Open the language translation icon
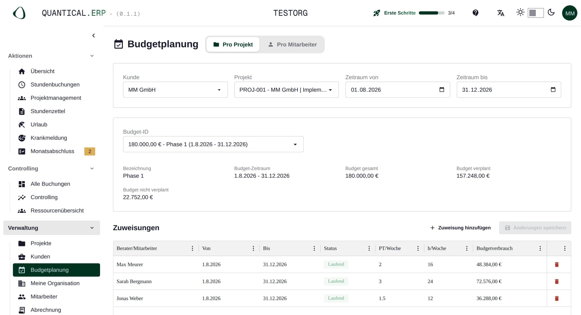This screenshot has width=581, height=315. pyautogui.click(x=501, y=13)
